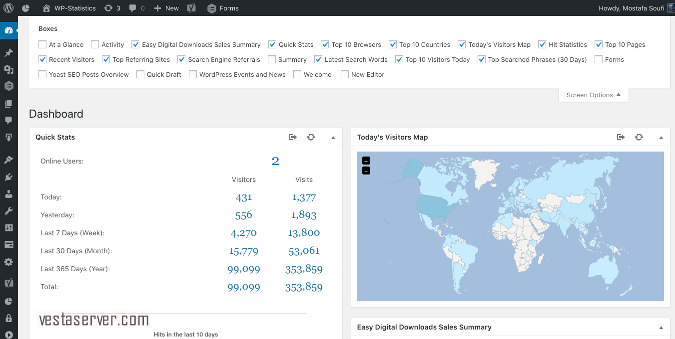The image size is (675, 339).
Task: Uncheck Top 10 Pages box
Action: [599, 44]
